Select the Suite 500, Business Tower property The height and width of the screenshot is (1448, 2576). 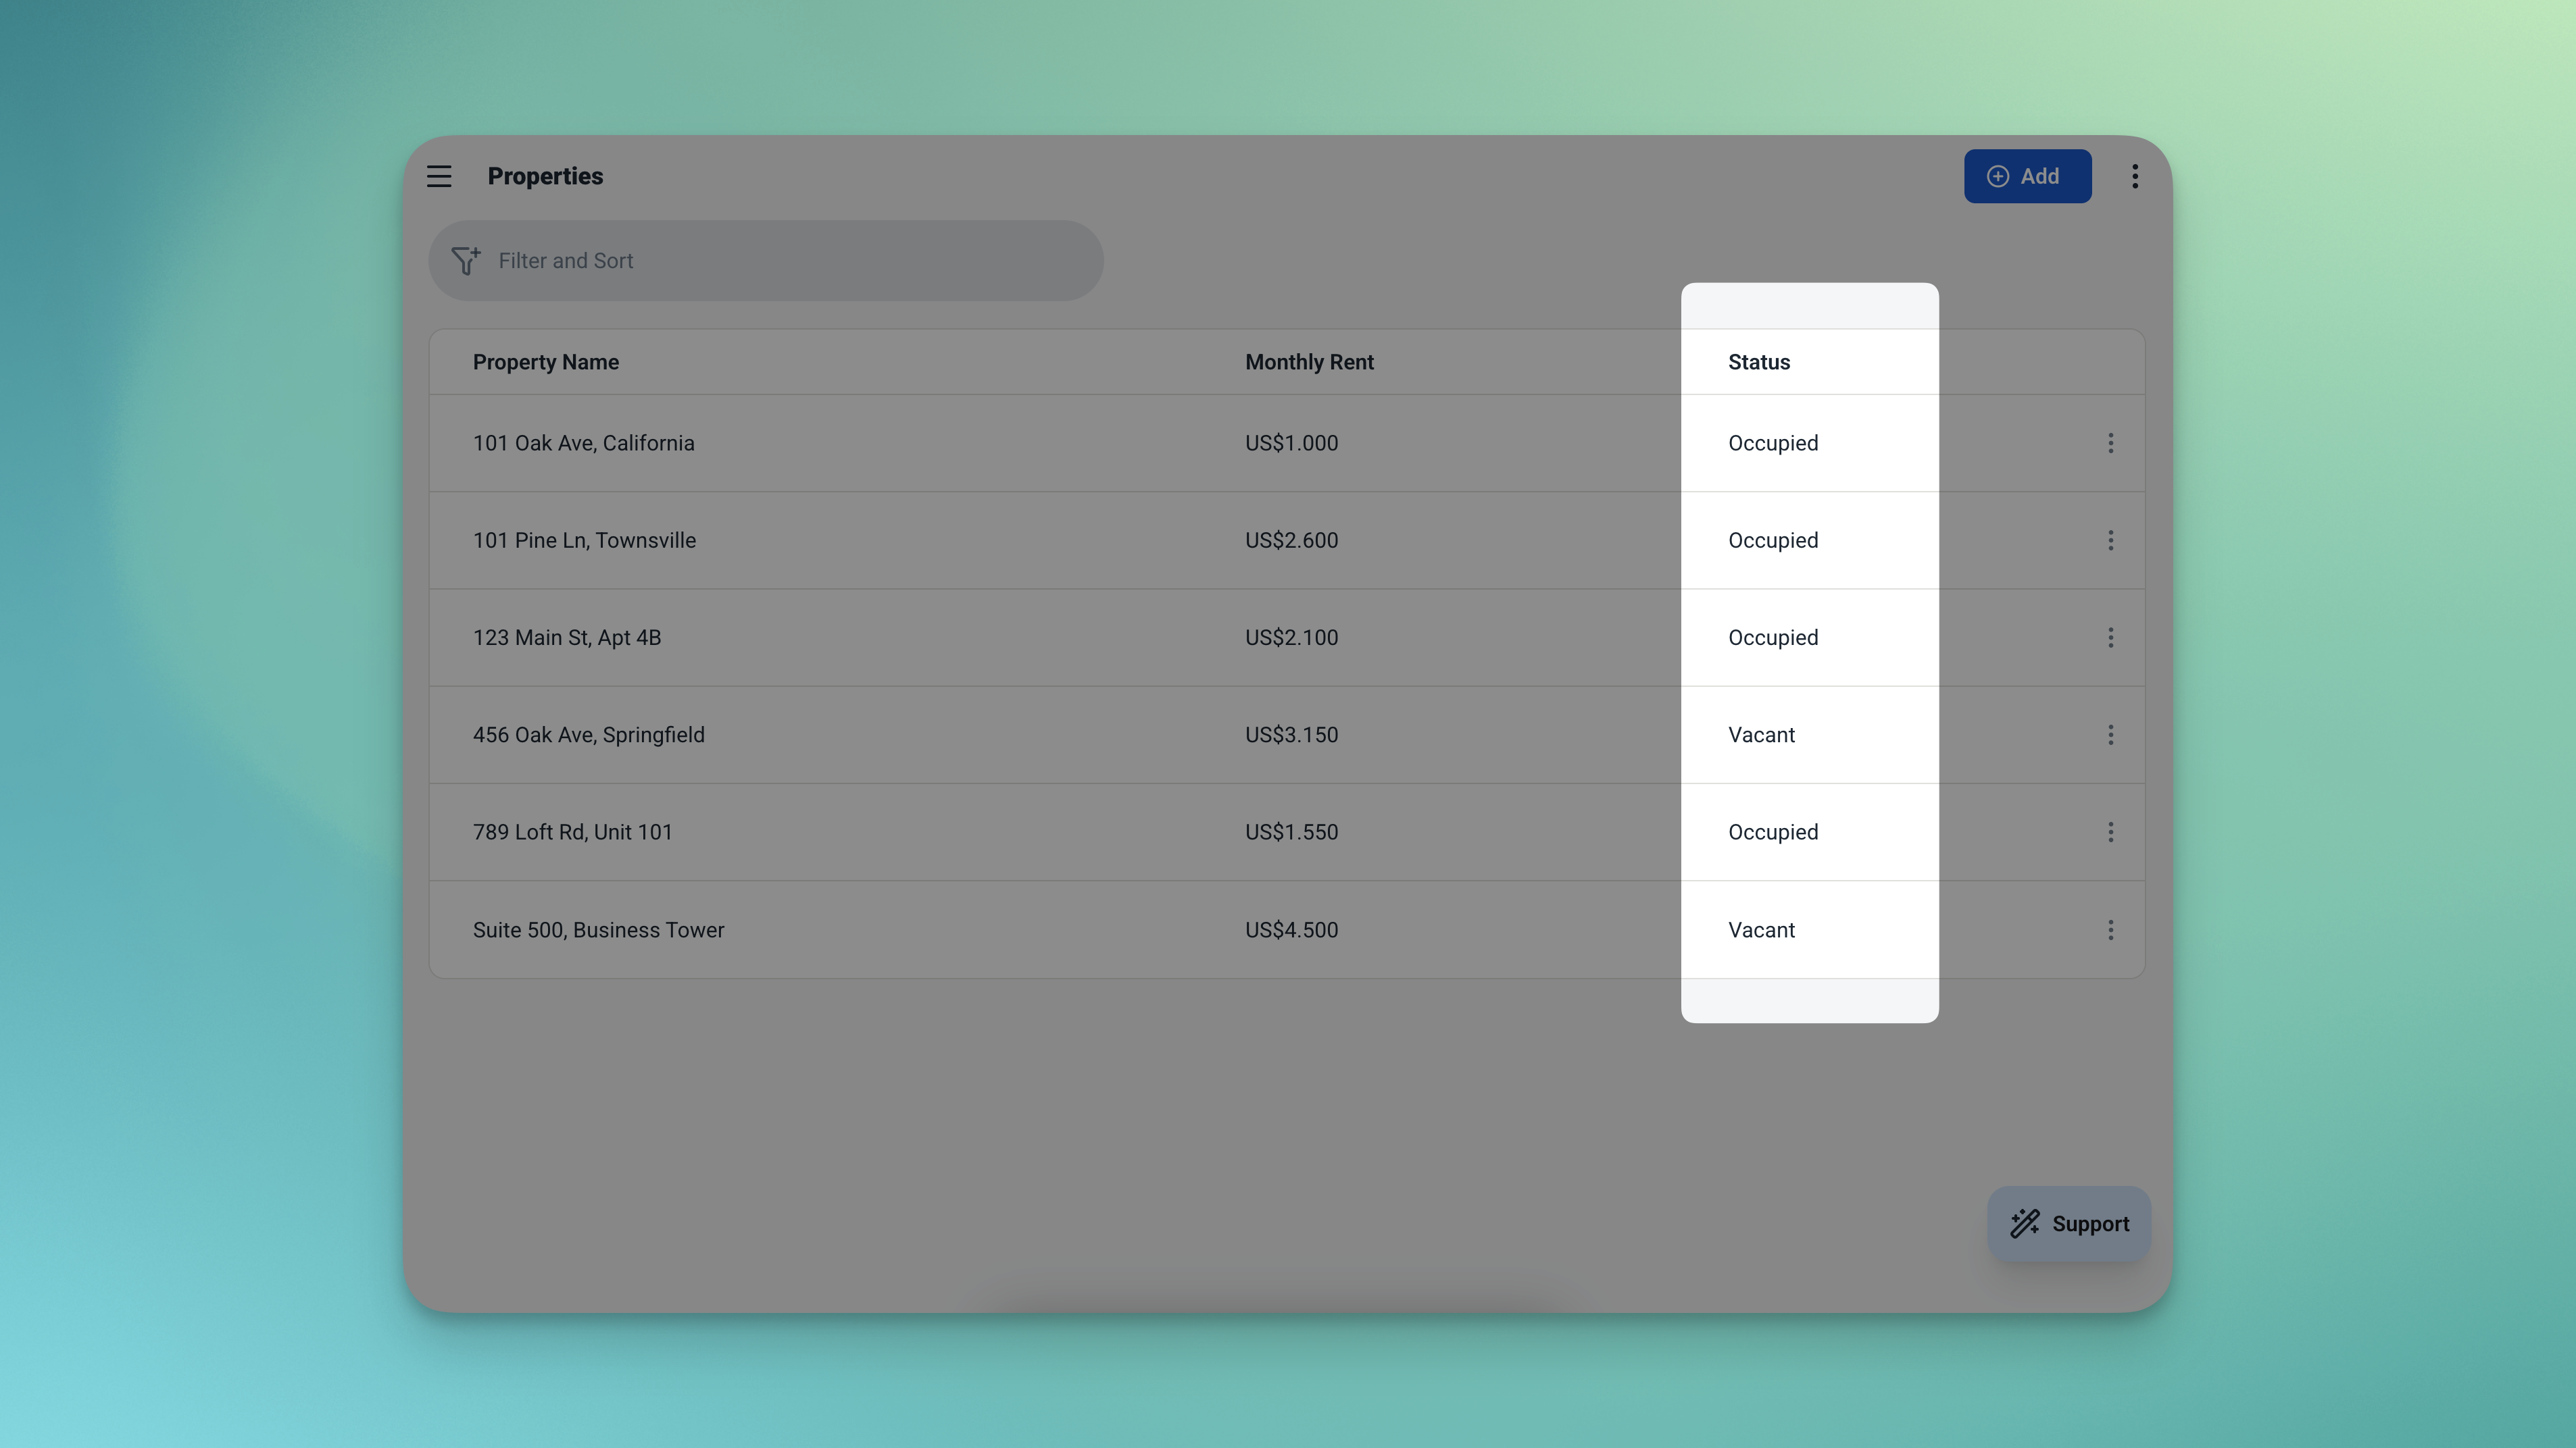tap(598, 929)
